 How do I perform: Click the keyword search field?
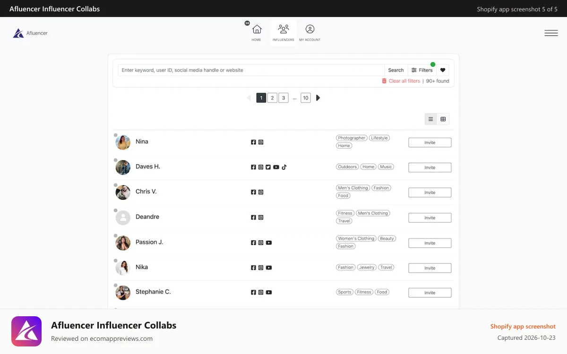251,70
